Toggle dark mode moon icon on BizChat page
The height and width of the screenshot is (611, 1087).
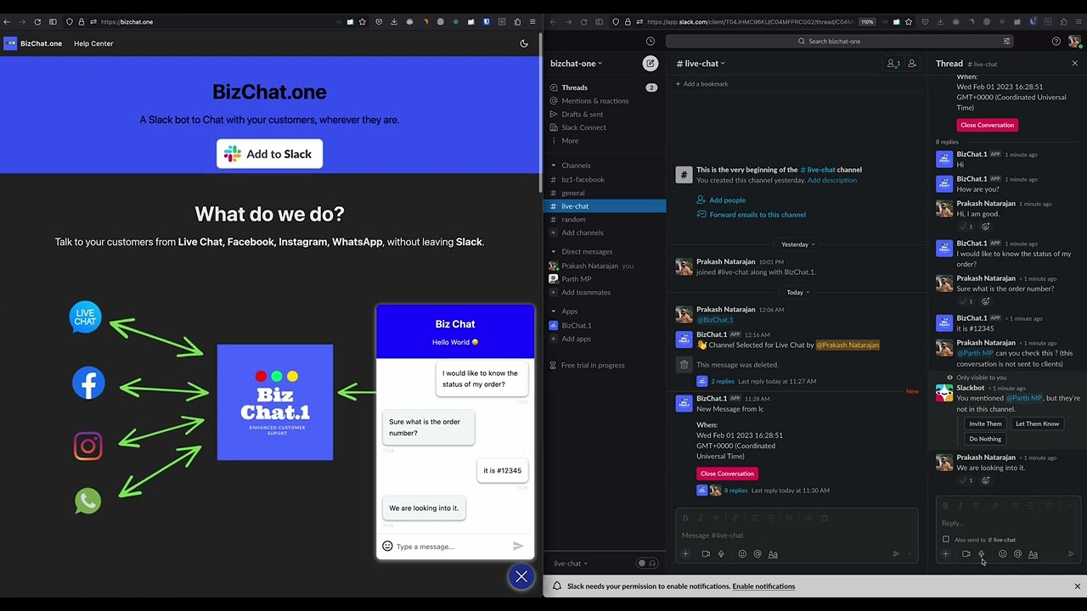coord(524,43)
